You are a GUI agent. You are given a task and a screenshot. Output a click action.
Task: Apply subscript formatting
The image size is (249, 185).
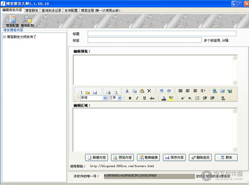(190, 98)
